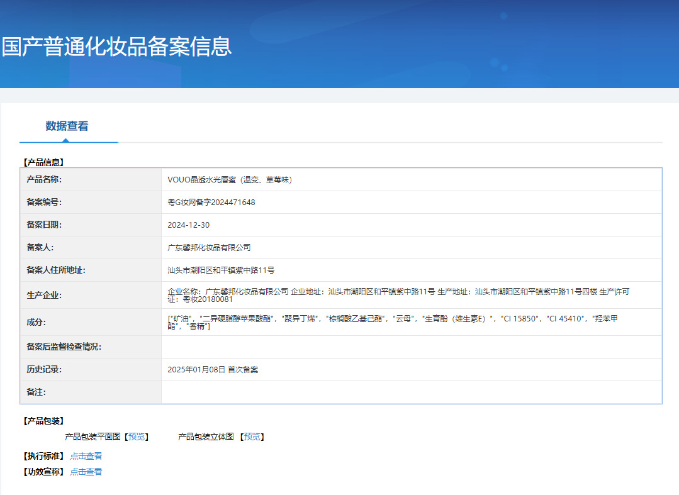Screen dimensions: 679x495
Task: Click the 历史记录 row label
Action: [x=44, y=369]
